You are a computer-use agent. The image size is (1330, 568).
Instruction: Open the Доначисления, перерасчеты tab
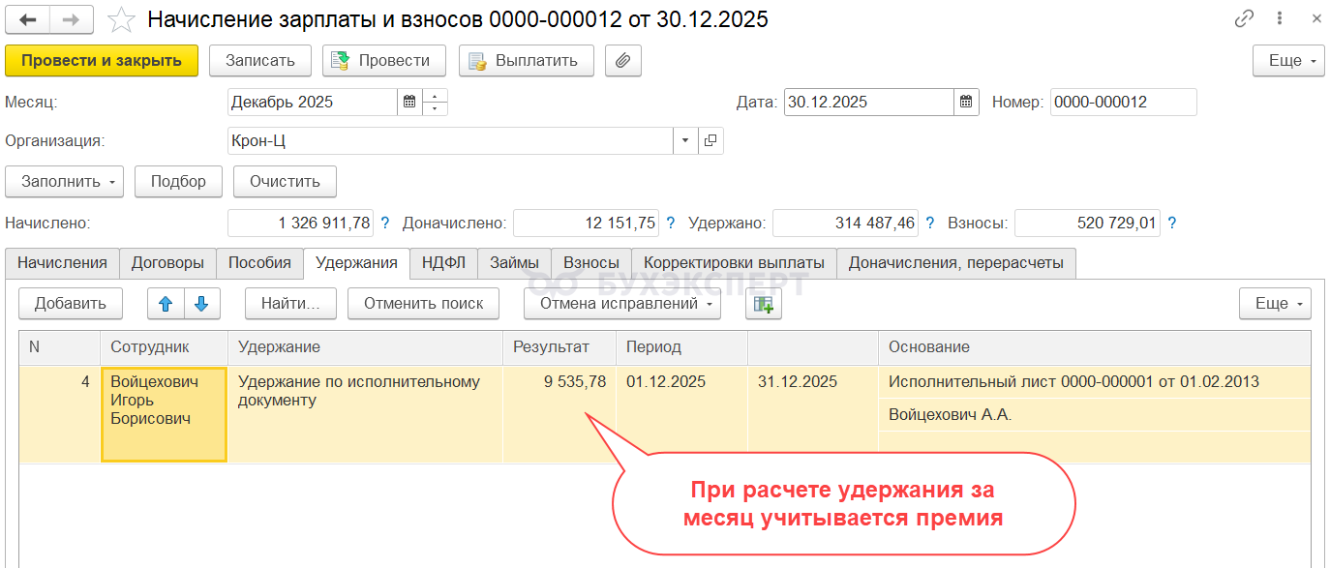coord(955,262)
